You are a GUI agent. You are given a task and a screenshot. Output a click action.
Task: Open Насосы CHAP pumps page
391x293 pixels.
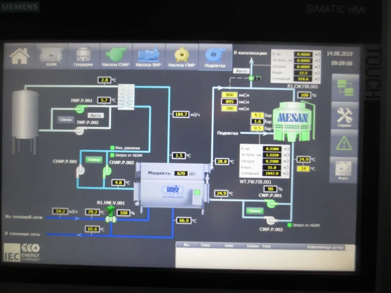point(116,57)
